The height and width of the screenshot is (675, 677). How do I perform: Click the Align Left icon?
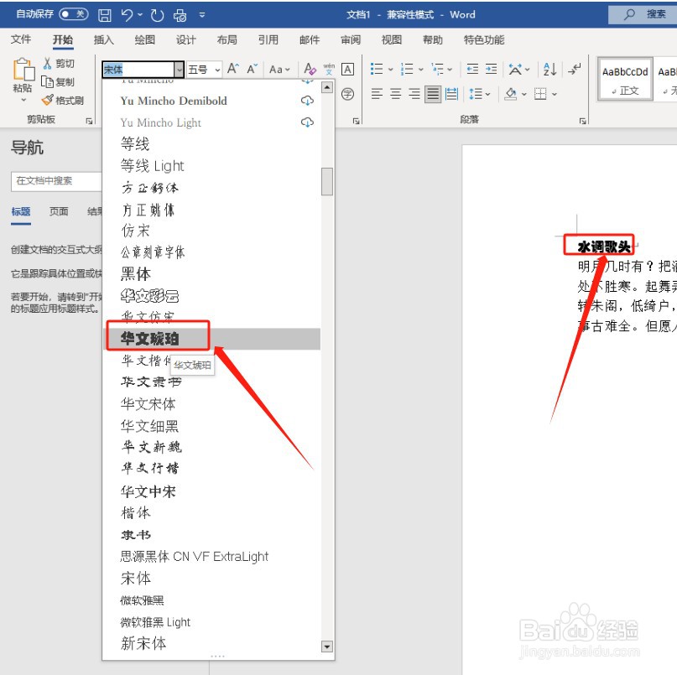[377, 94]
